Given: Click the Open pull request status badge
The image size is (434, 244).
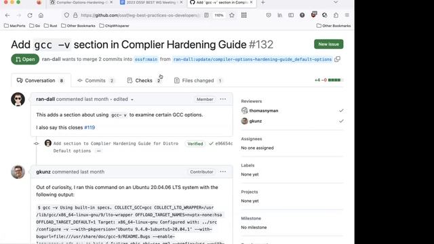Looking at the screenshot, I should coord(25,59).
